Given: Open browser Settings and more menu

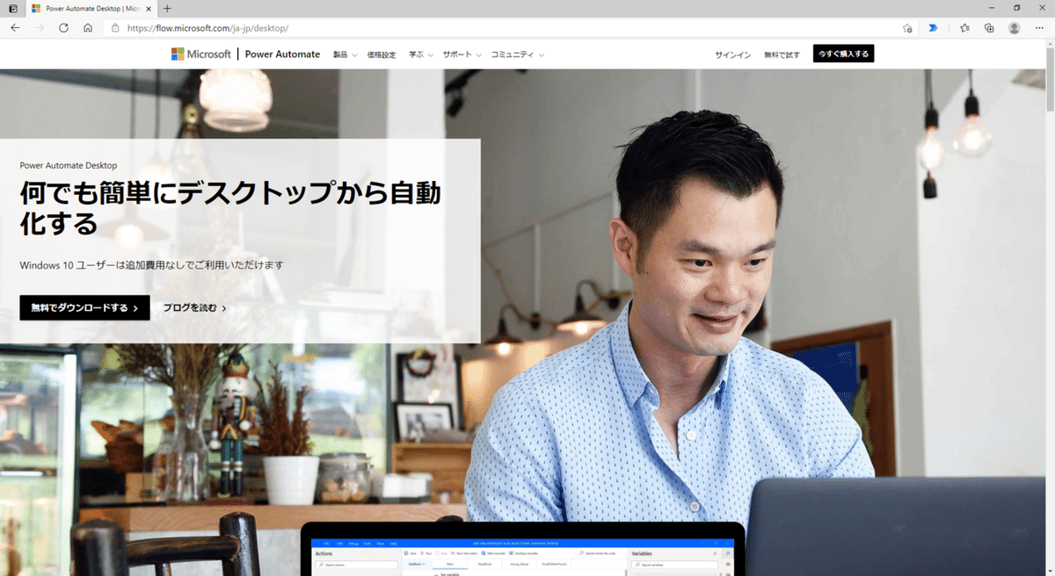Looking at the screenshot, I should [1040, 28].
